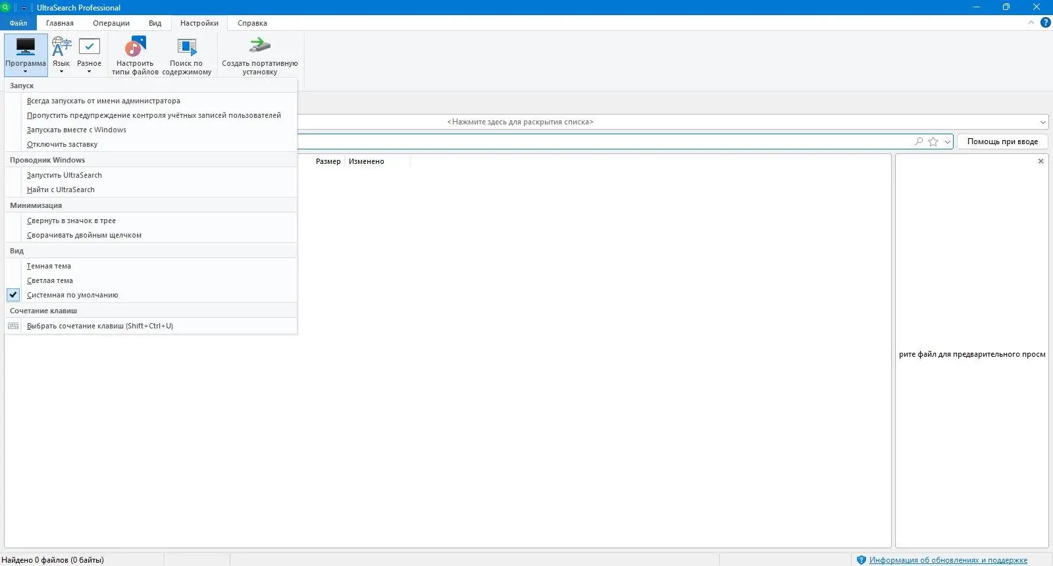
Task: Click the keyboard shortcut icon
Action: (x=13, y=326)
